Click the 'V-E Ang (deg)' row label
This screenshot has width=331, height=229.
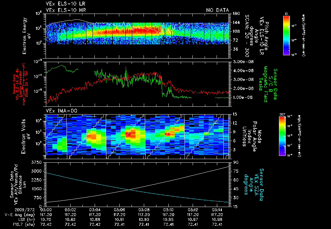click(x=20, y=215)
